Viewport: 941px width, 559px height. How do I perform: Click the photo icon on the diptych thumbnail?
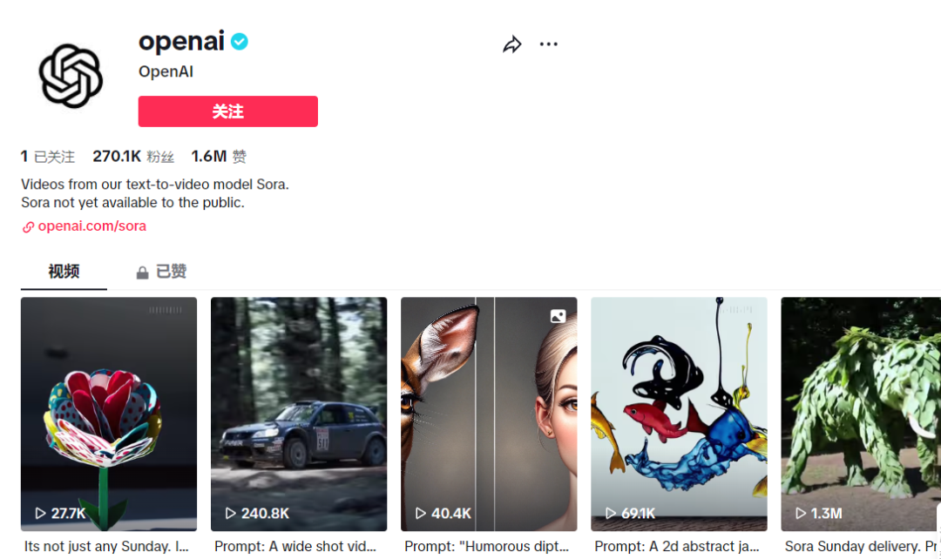coord(559,316)
